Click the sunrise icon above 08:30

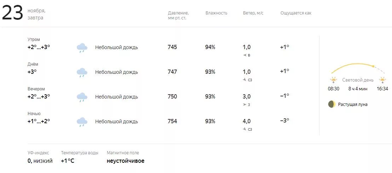334,80
